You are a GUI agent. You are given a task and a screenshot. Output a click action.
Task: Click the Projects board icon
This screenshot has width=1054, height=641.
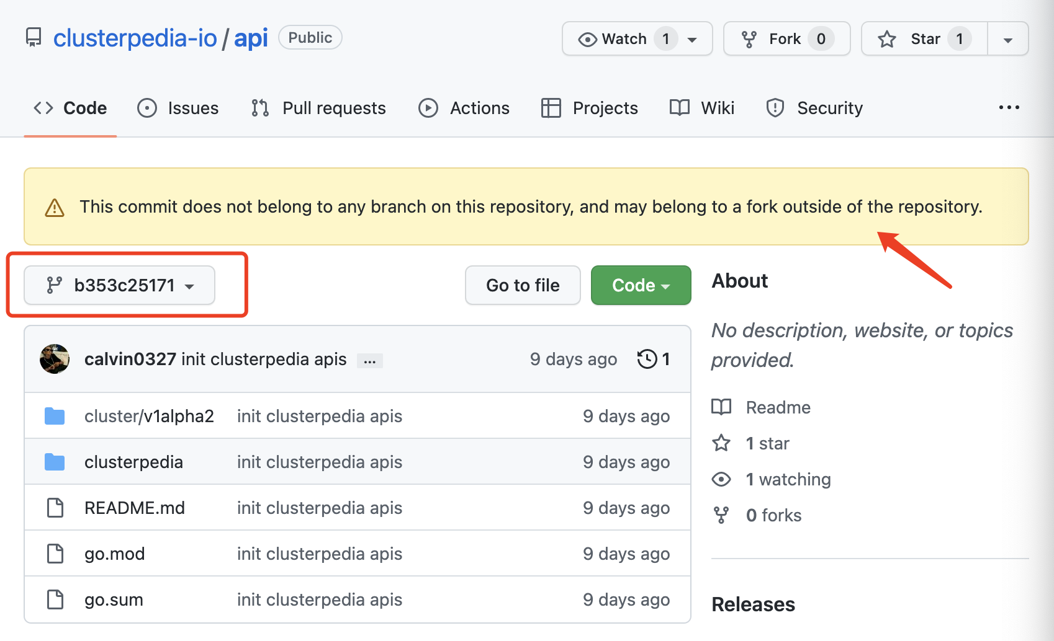click(550, 107)
